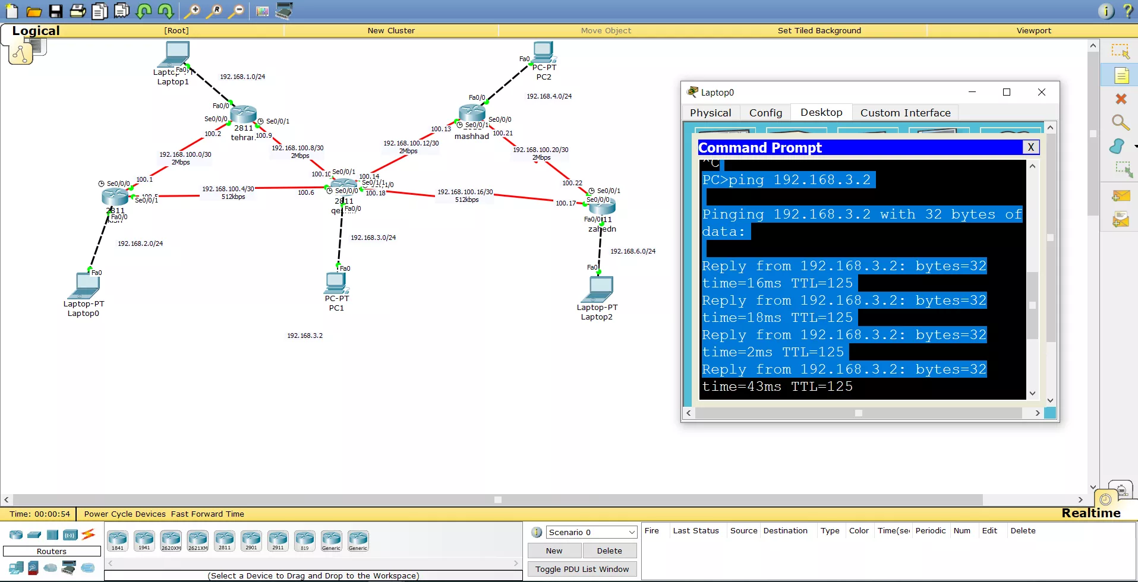1138x582 pixels.
Task: Click Fast Forward Time
Action: tap(207, 514)
